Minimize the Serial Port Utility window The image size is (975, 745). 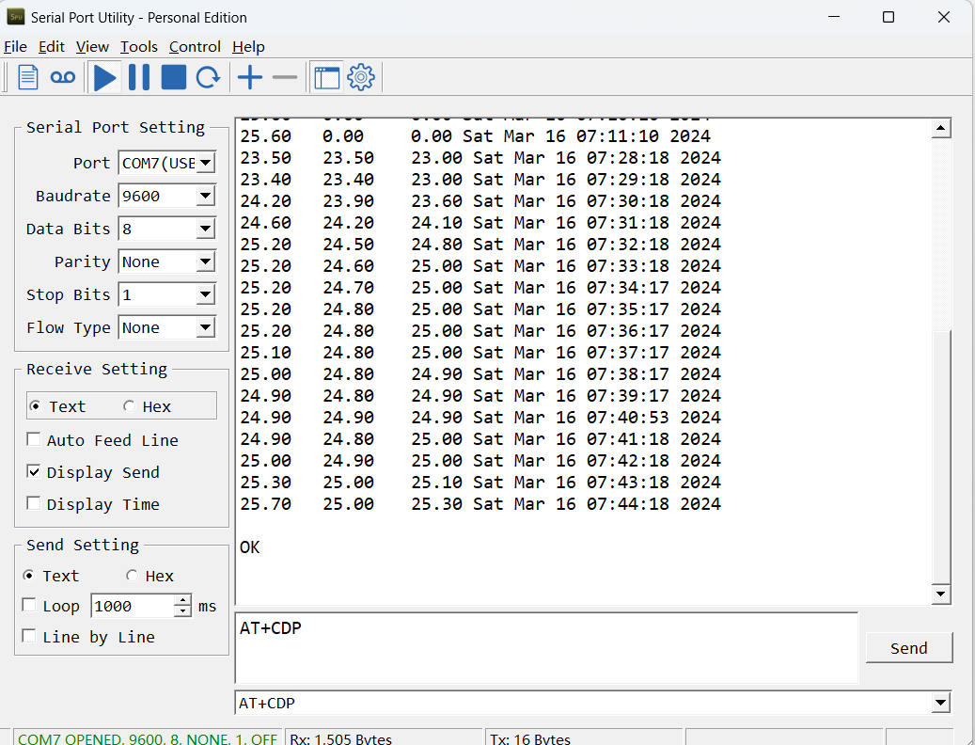pyautogui.click(x=835, y=17)
